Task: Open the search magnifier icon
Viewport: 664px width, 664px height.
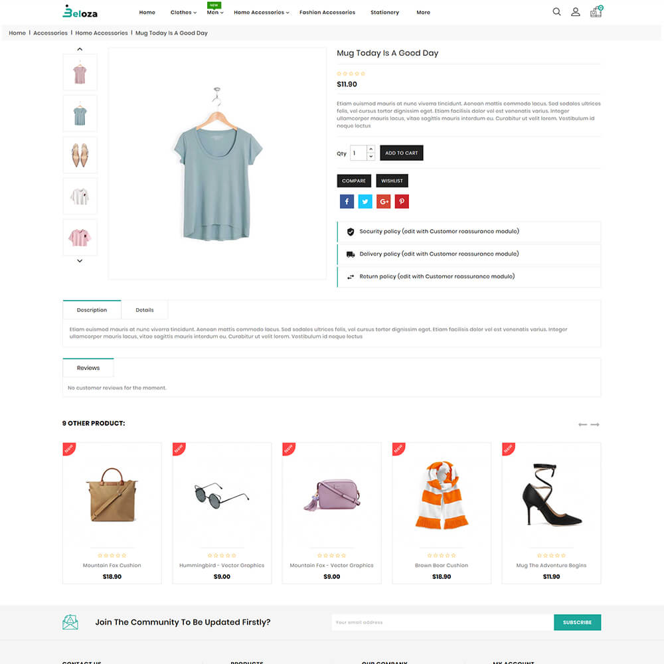Action: tap(556, 12)
